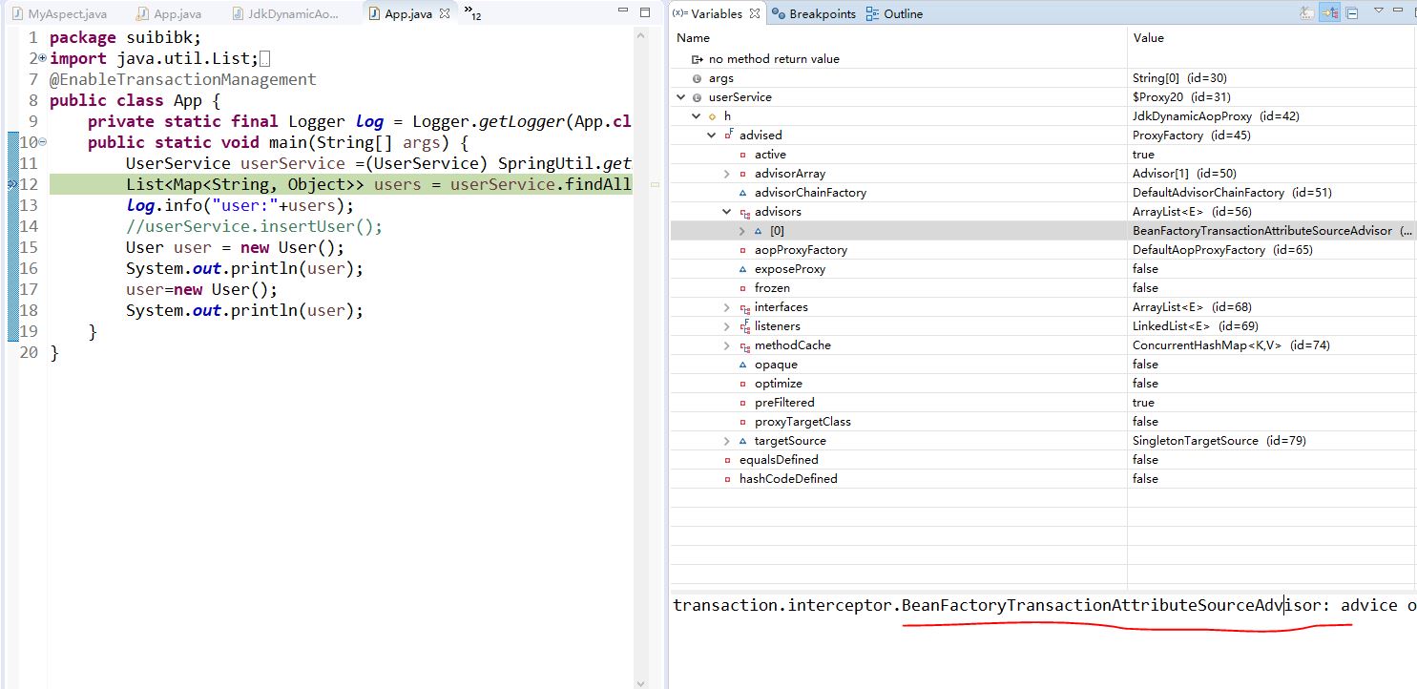Expand the advisorArray node
Image resolution: width=1417 pixels, height=689 pixels.
[726, 174]
